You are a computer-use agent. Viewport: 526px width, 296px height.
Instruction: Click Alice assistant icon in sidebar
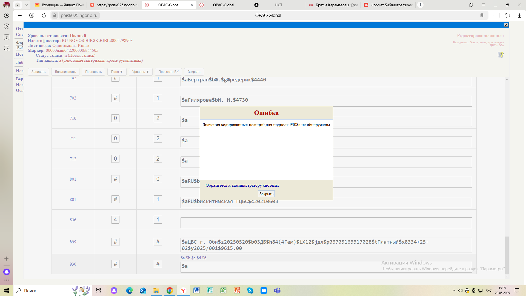click(x=7, y=272)
